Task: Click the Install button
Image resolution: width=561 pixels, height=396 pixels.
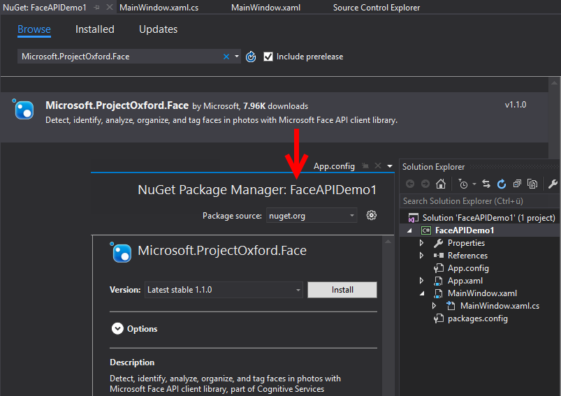Action: tap(342, 290)
